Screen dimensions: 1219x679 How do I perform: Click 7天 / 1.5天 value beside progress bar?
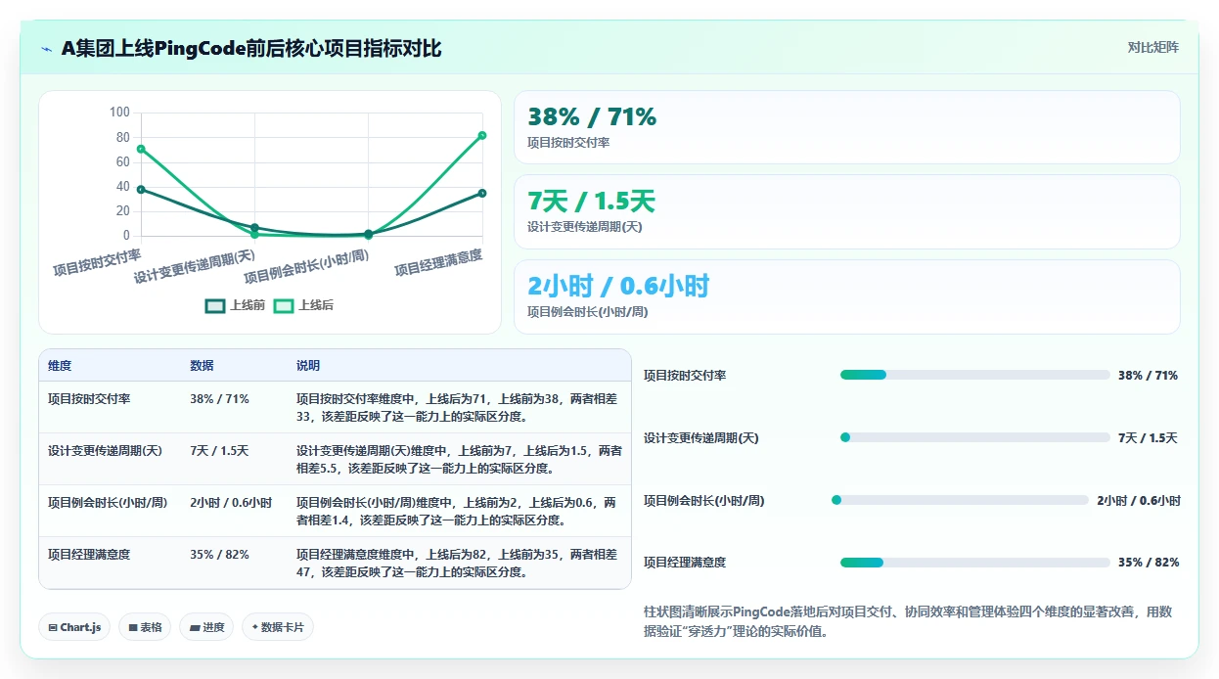click(1148, 437)
